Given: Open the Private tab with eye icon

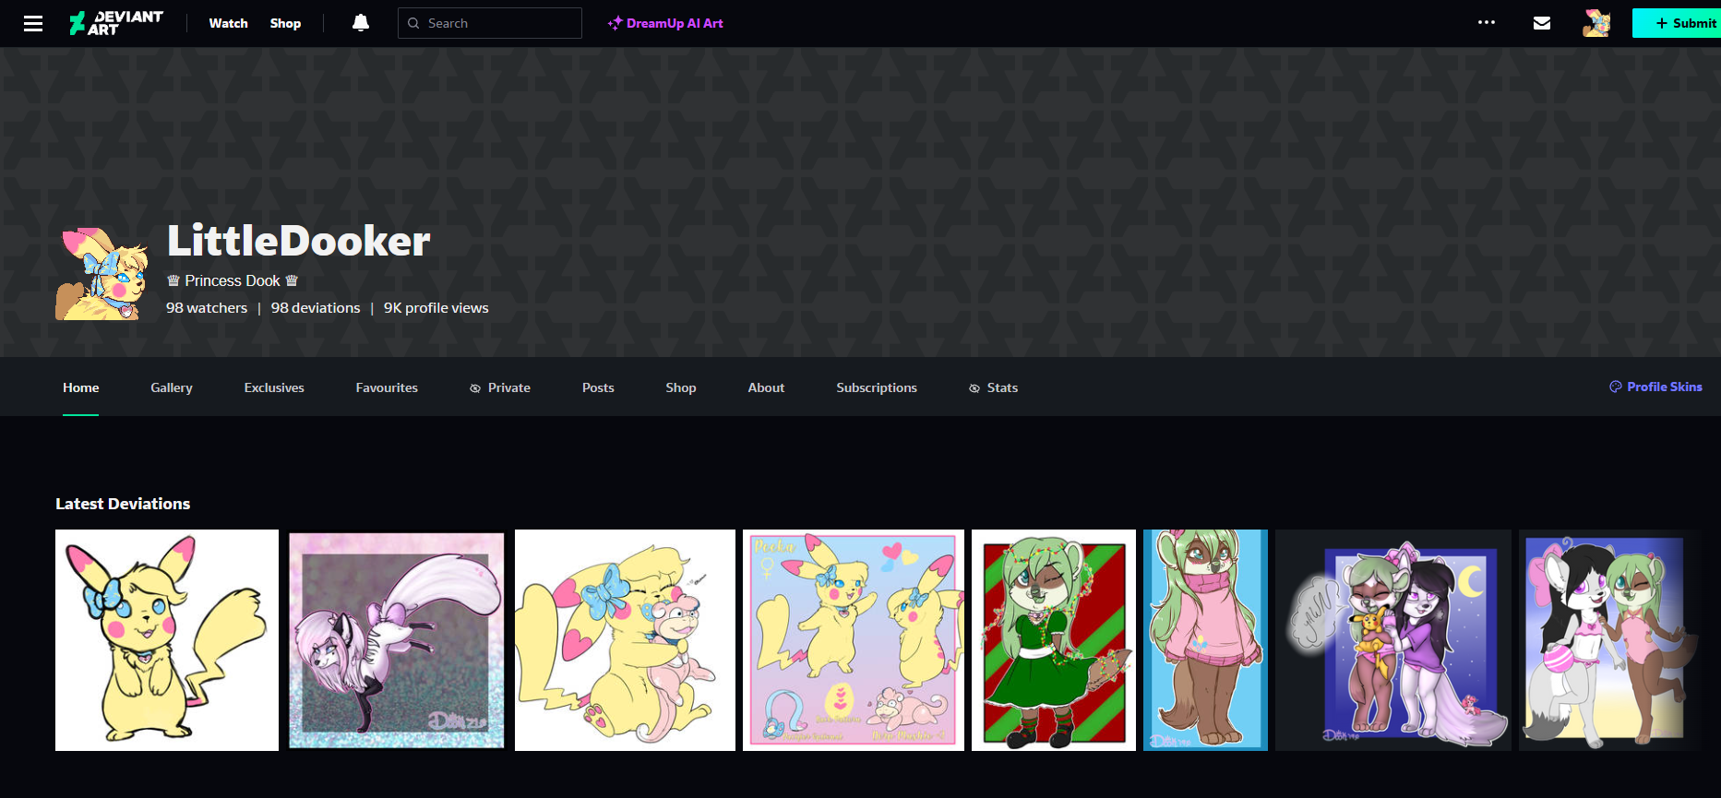Looking at the screenshot, I should tap(500, 387).
